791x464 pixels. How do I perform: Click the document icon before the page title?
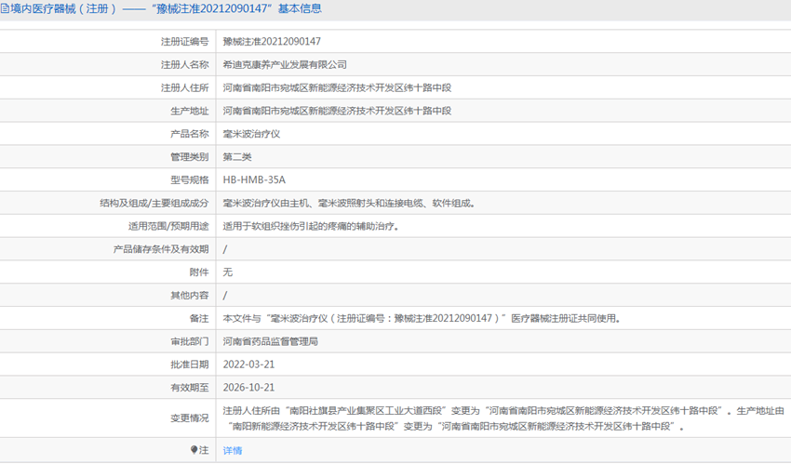6,8
